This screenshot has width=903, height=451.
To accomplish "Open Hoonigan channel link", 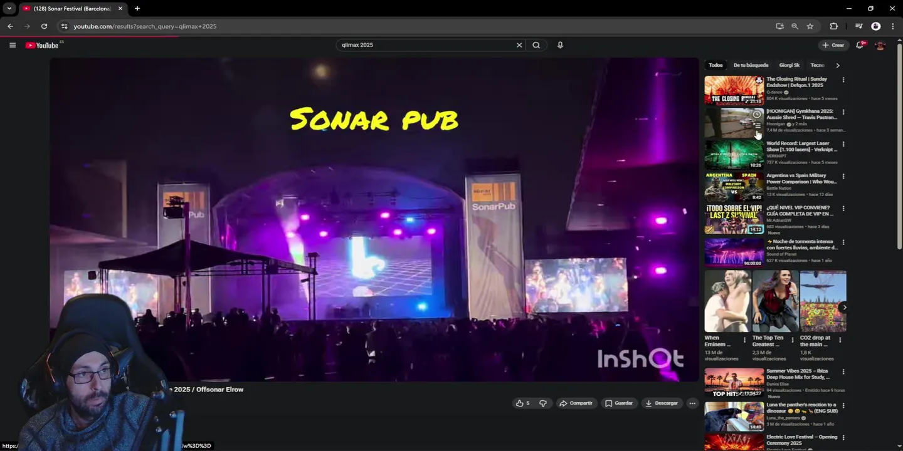I will [x=776, y=124].
